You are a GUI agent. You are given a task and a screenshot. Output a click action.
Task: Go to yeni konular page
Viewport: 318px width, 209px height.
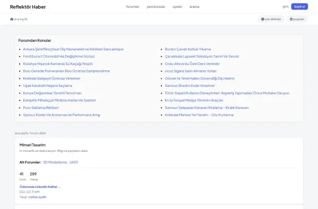156,7
